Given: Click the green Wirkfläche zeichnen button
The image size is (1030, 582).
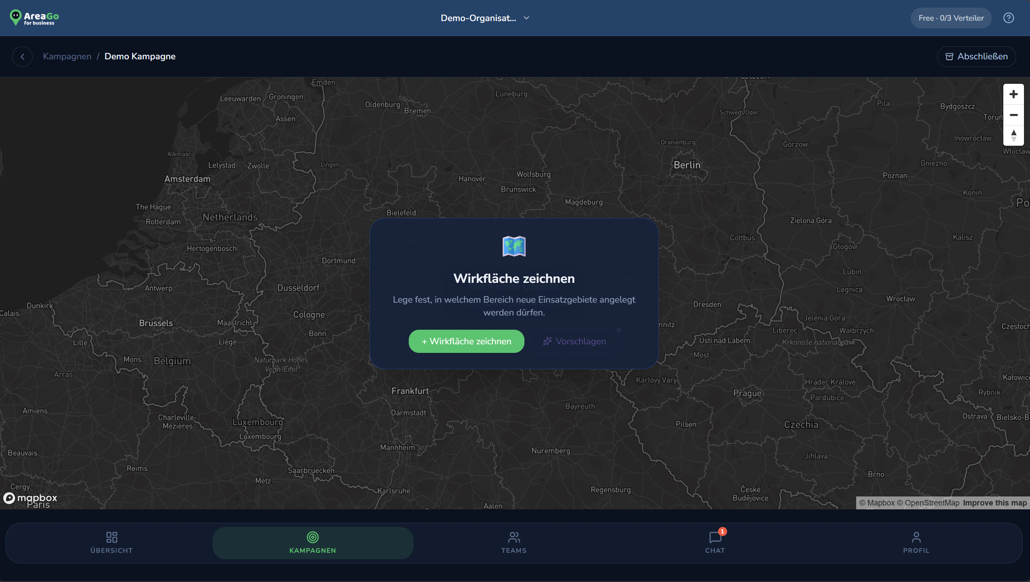Looking at the screenshot, I should [x=466, y=341].
